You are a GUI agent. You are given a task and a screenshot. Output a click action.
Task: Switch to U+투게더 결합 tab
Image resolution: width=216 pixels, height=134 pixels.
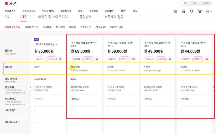[x=113, y=17]
